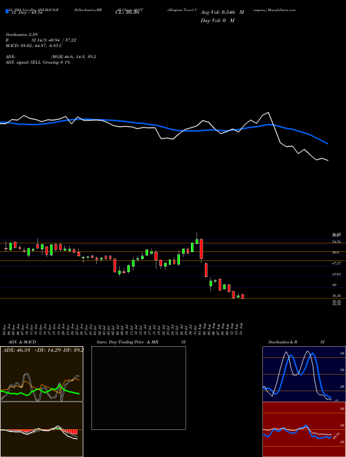The image size is (346, 457).
Task: Click the 'MACD: 38.02, 44.87, -6.85 C' line
Action: (34, 46)
